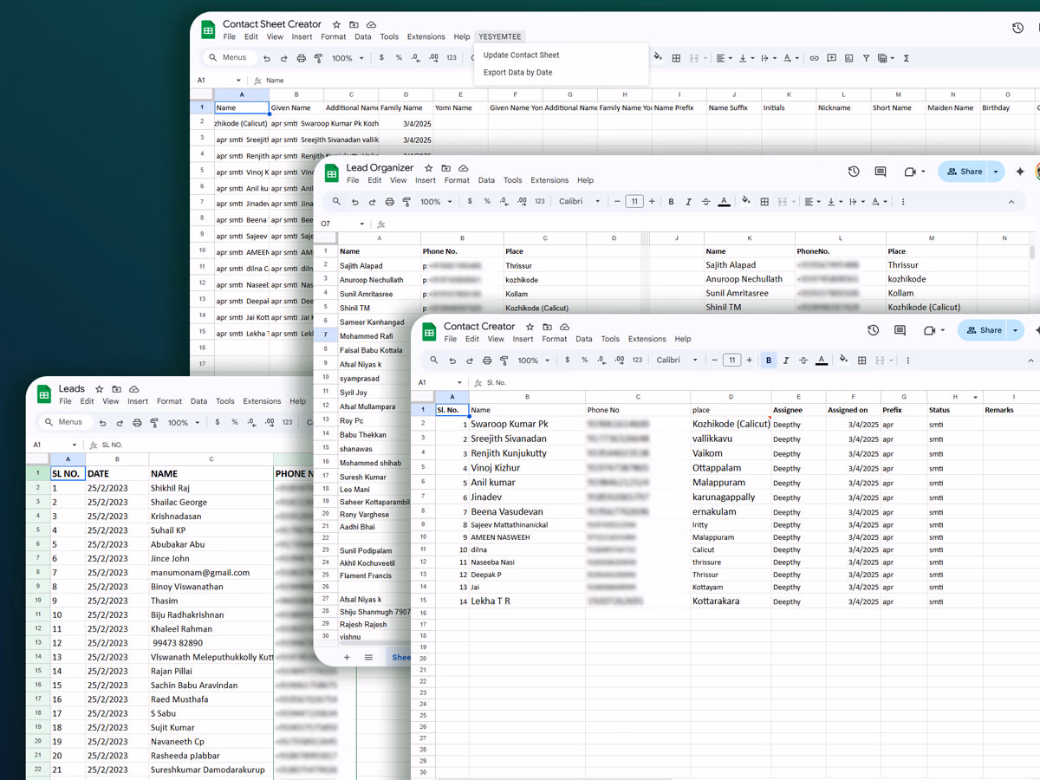The height and width of the screenshot is (780, 1040).
Task: Open zoom 100% dropdown in Contact Creator
Action: click(532, 360)
